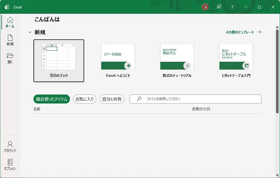Create a 空白のブック blank workbook
The image size is (280, 178).
coord(59,61)
